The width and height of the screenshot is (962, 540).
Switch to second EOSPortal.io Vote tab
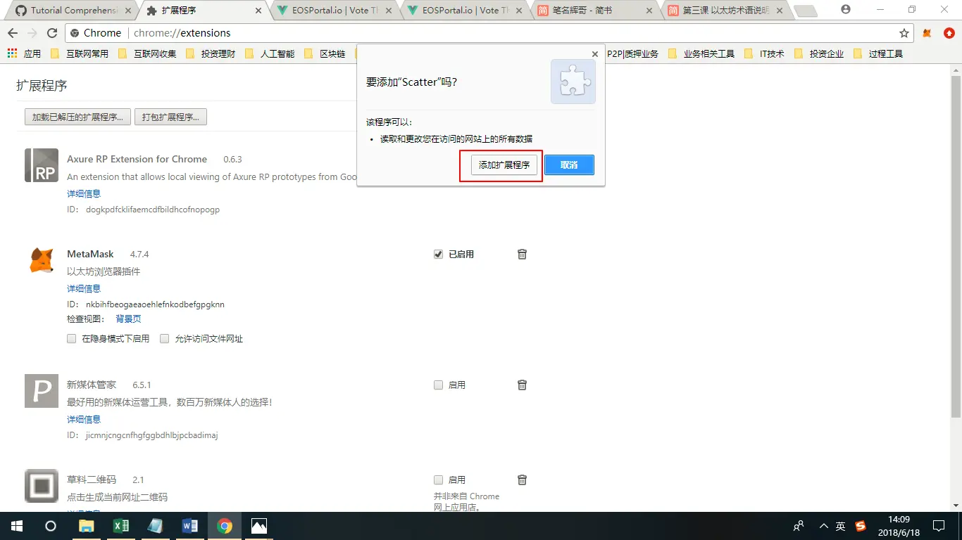click(x=463, y=11)
